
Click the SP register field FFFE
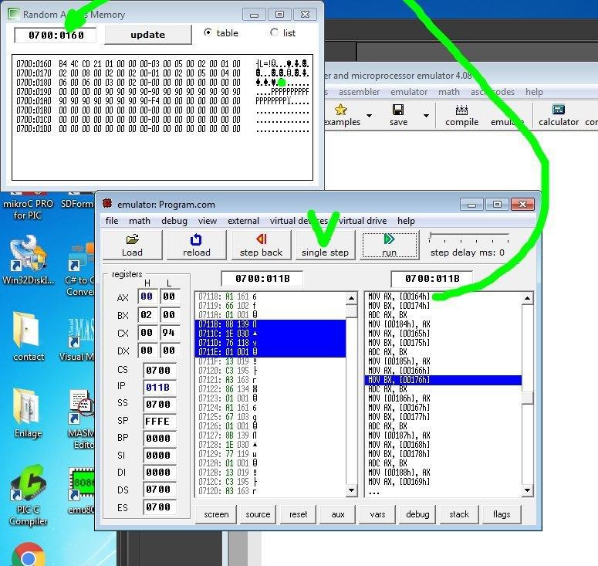(159, 422)
